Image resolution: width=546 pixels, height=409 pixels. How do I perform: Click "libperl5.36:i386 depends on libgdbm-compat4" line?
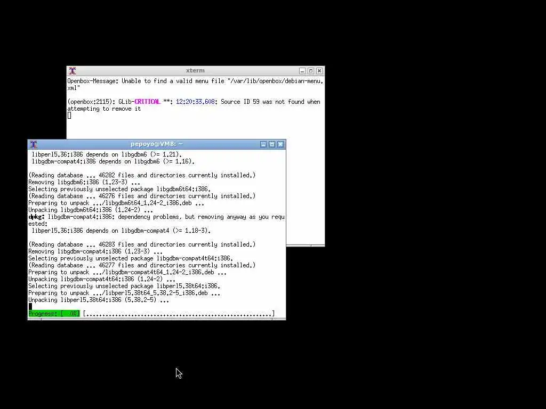(121, 231)
